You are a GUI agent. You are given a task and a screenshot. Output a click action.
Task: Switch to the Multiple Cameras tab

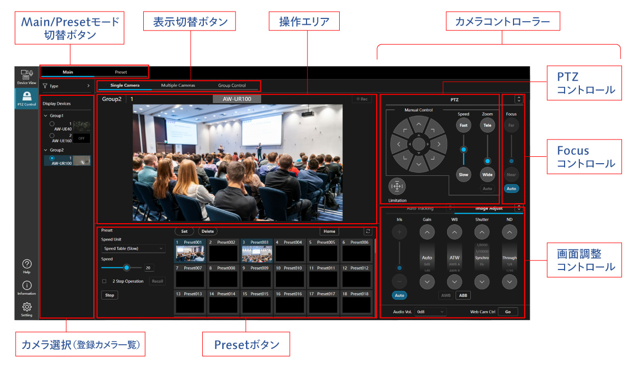pyautogui.click(x=178, y=85)
